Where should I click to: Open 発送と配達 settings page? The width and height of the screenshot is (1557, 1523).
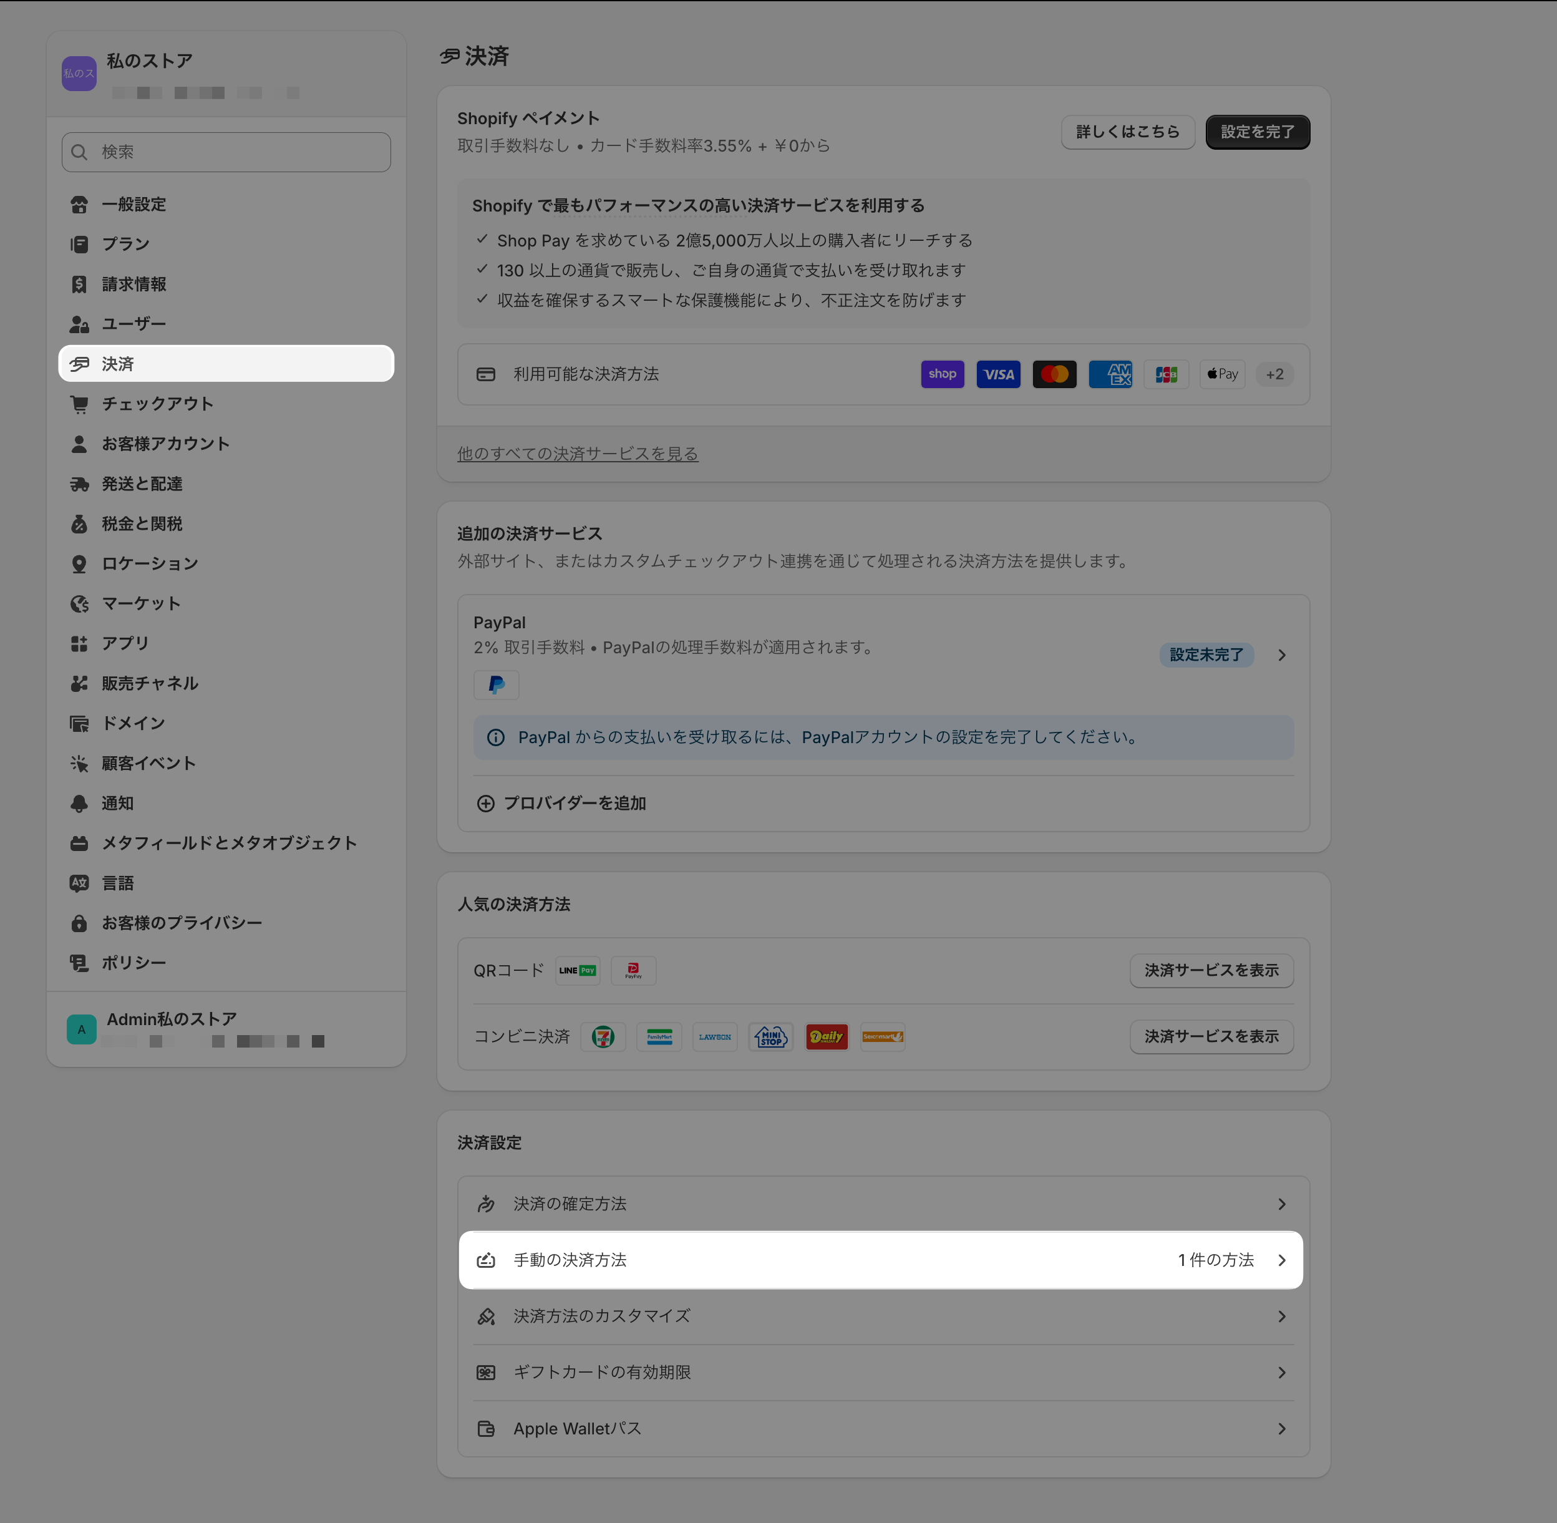coord(226,484)
